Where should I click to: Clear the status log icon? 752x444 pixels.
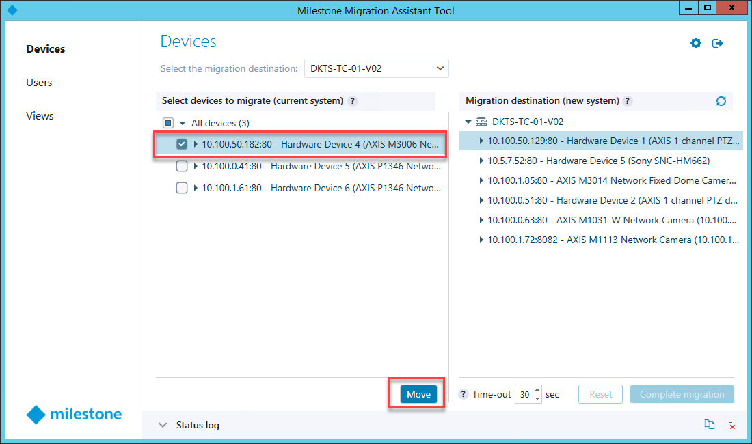[x=731, y=425]
